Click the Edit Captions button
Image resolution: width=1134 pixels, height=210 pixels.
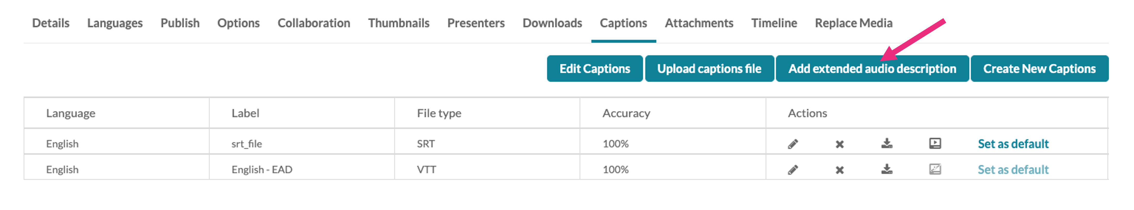point(594,69)
